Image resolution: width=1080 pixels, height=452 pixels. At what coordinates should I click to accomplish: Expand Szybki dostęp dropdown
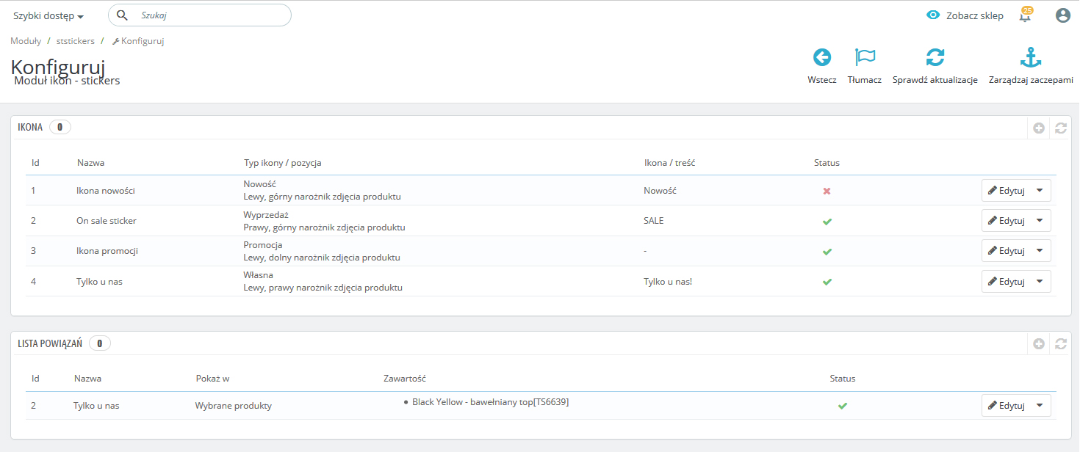48,16
